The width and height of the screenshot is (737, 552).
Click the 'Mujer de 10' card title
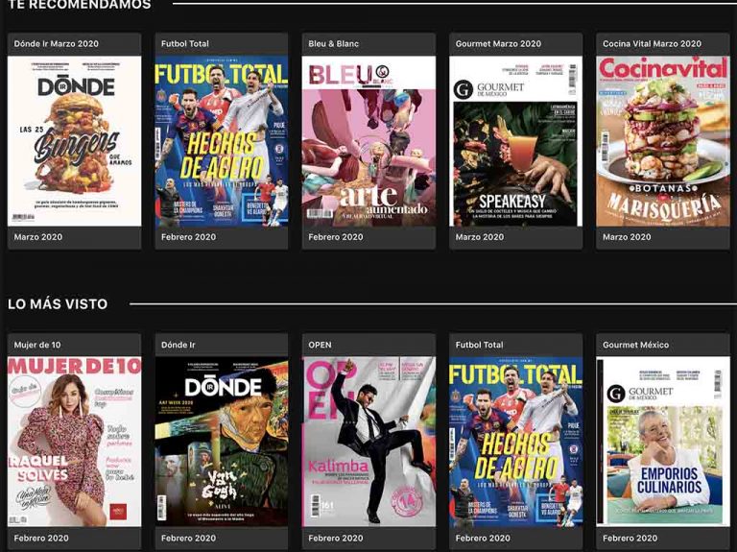37,345
